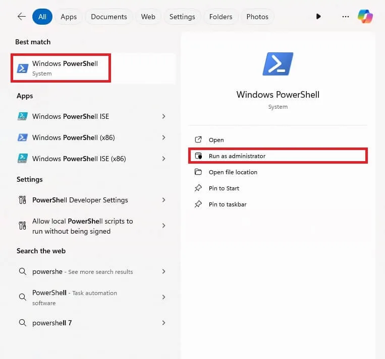
Task: Select the Windows PowerShell (x86) result text
Action: coord(74,137)
